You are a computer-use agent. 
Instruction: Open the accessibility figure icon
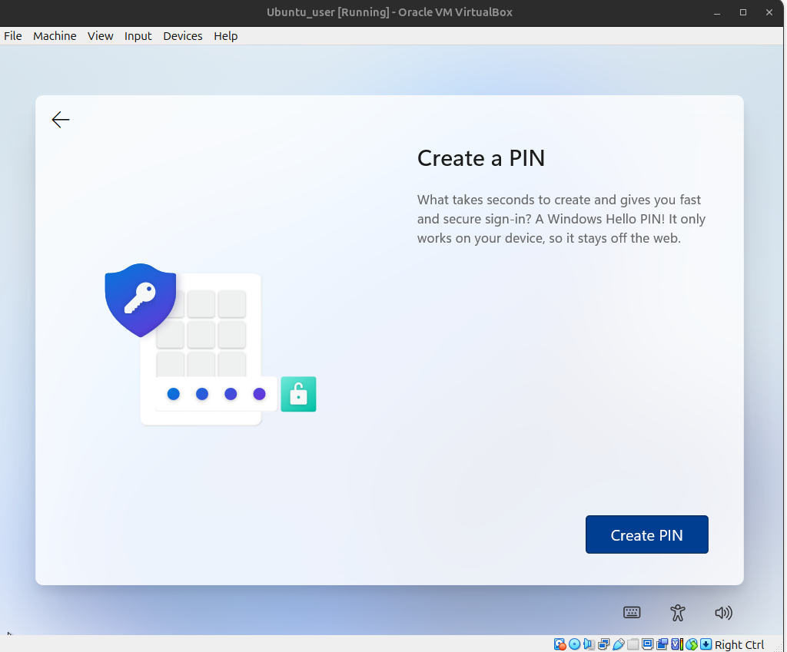coord(678,612)
